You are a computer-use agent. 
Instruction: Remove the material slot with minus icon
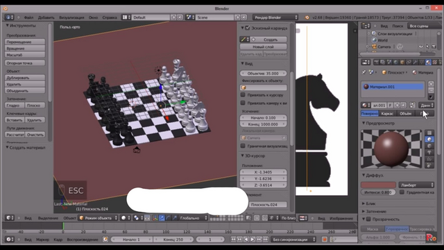point(431,90)
